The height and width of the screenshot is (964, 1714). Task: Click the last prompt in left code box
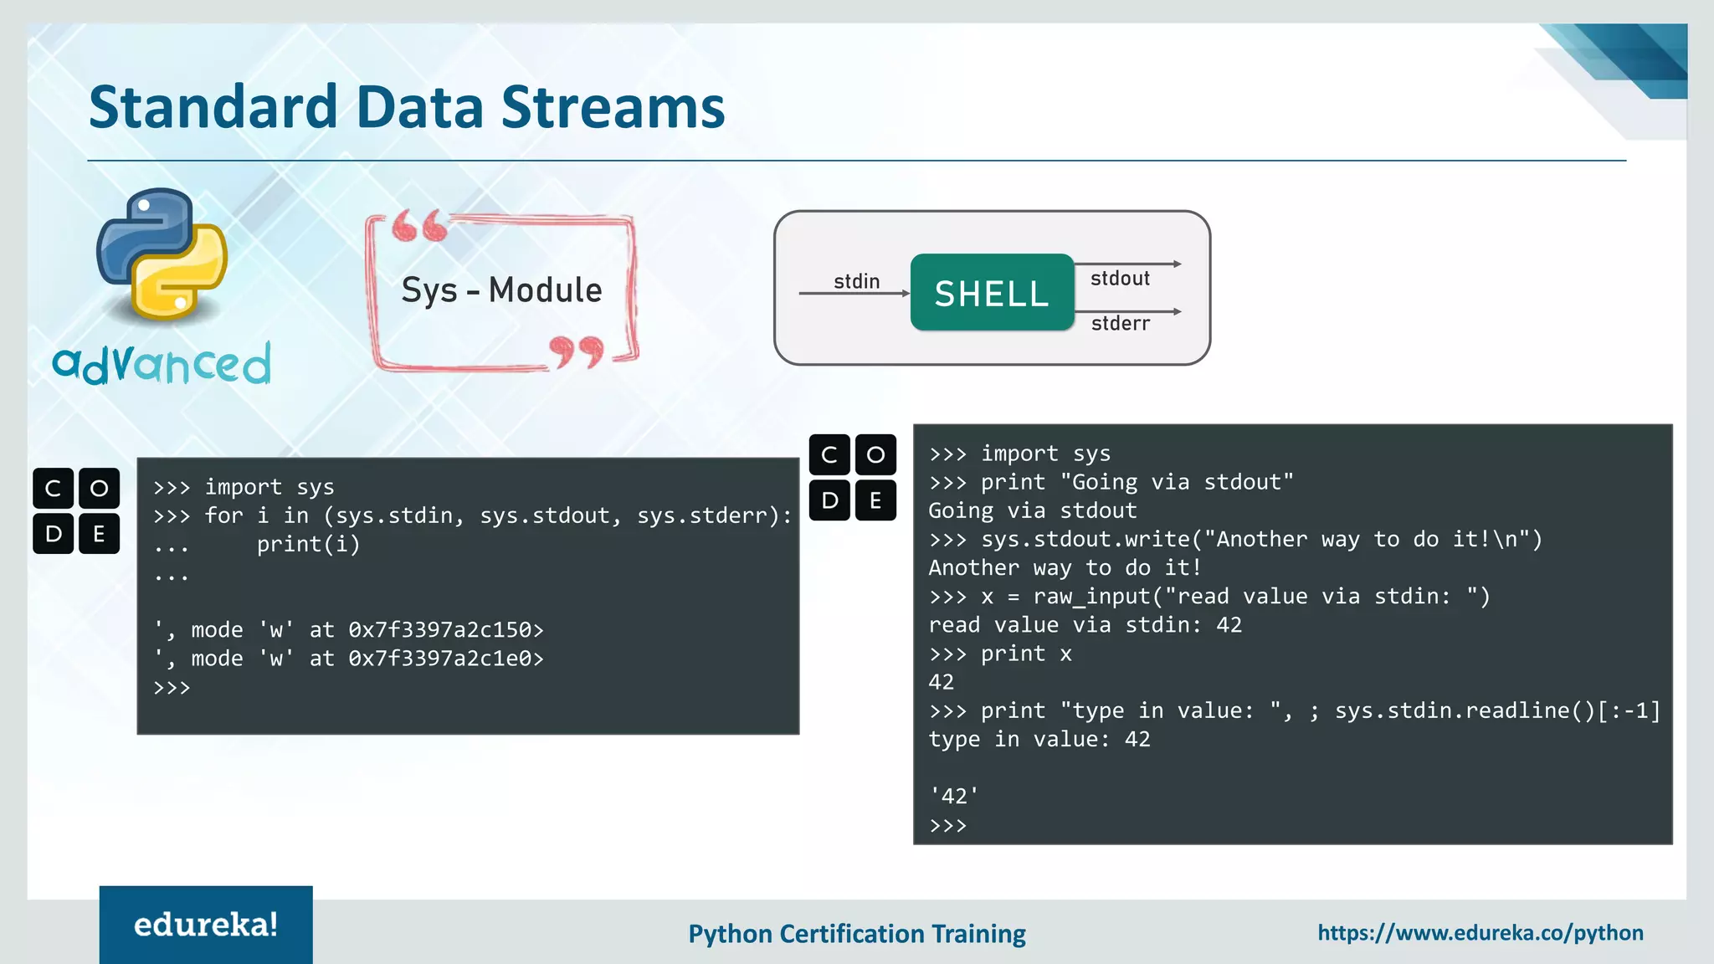[x=172, y=688]
